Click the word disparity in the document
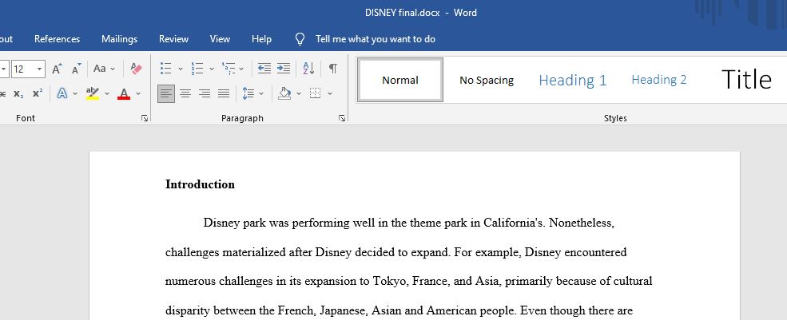The image size is (787, 320). coord(188,311)
